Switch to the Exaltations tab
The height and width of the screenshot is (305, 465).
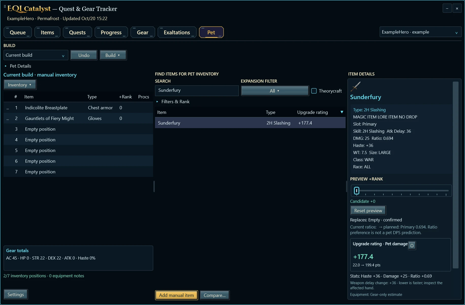click(177, 32)
